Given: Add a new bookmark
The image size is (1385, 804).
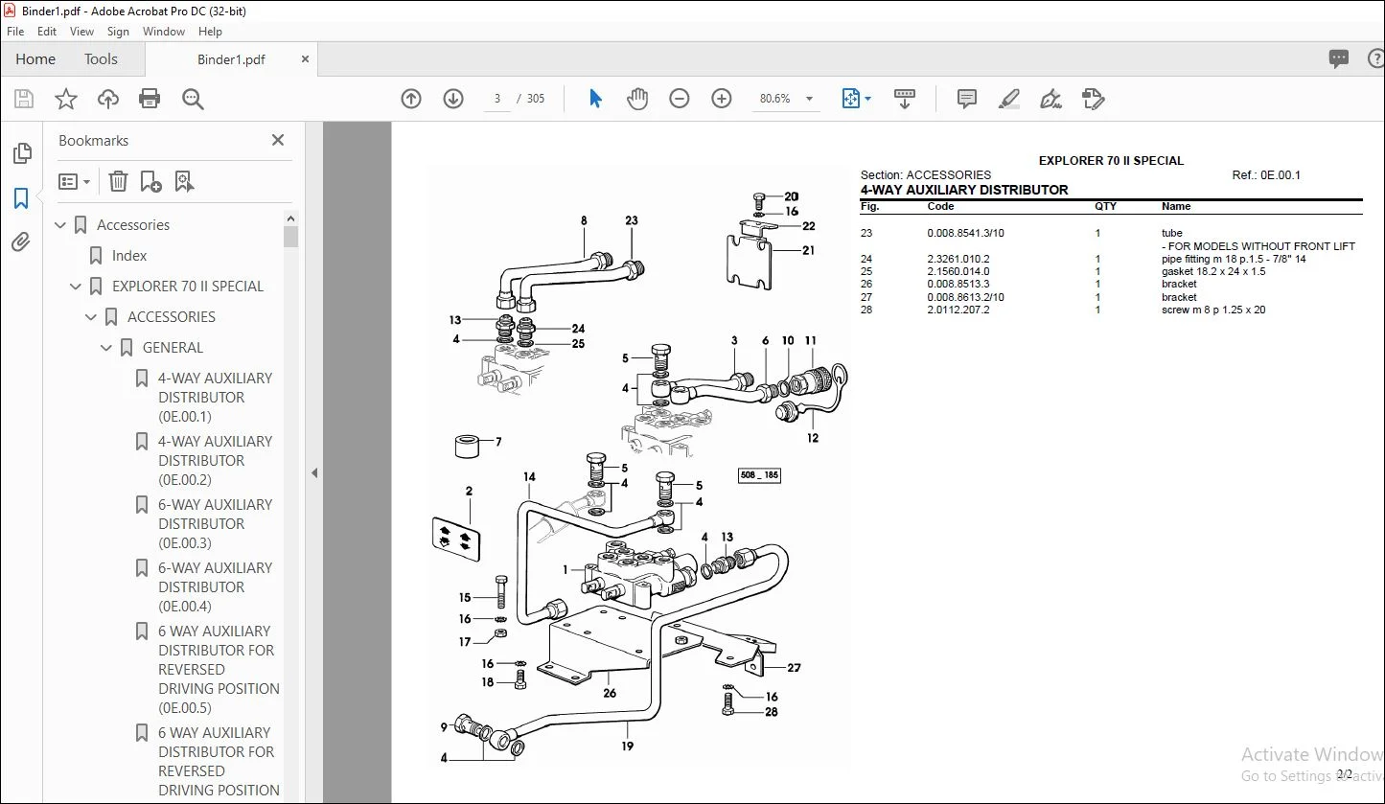Looking at the screenshot, I should [x=150, y=181].
